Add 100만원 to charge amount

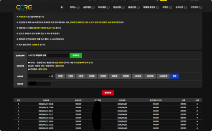tap(138, 76)
